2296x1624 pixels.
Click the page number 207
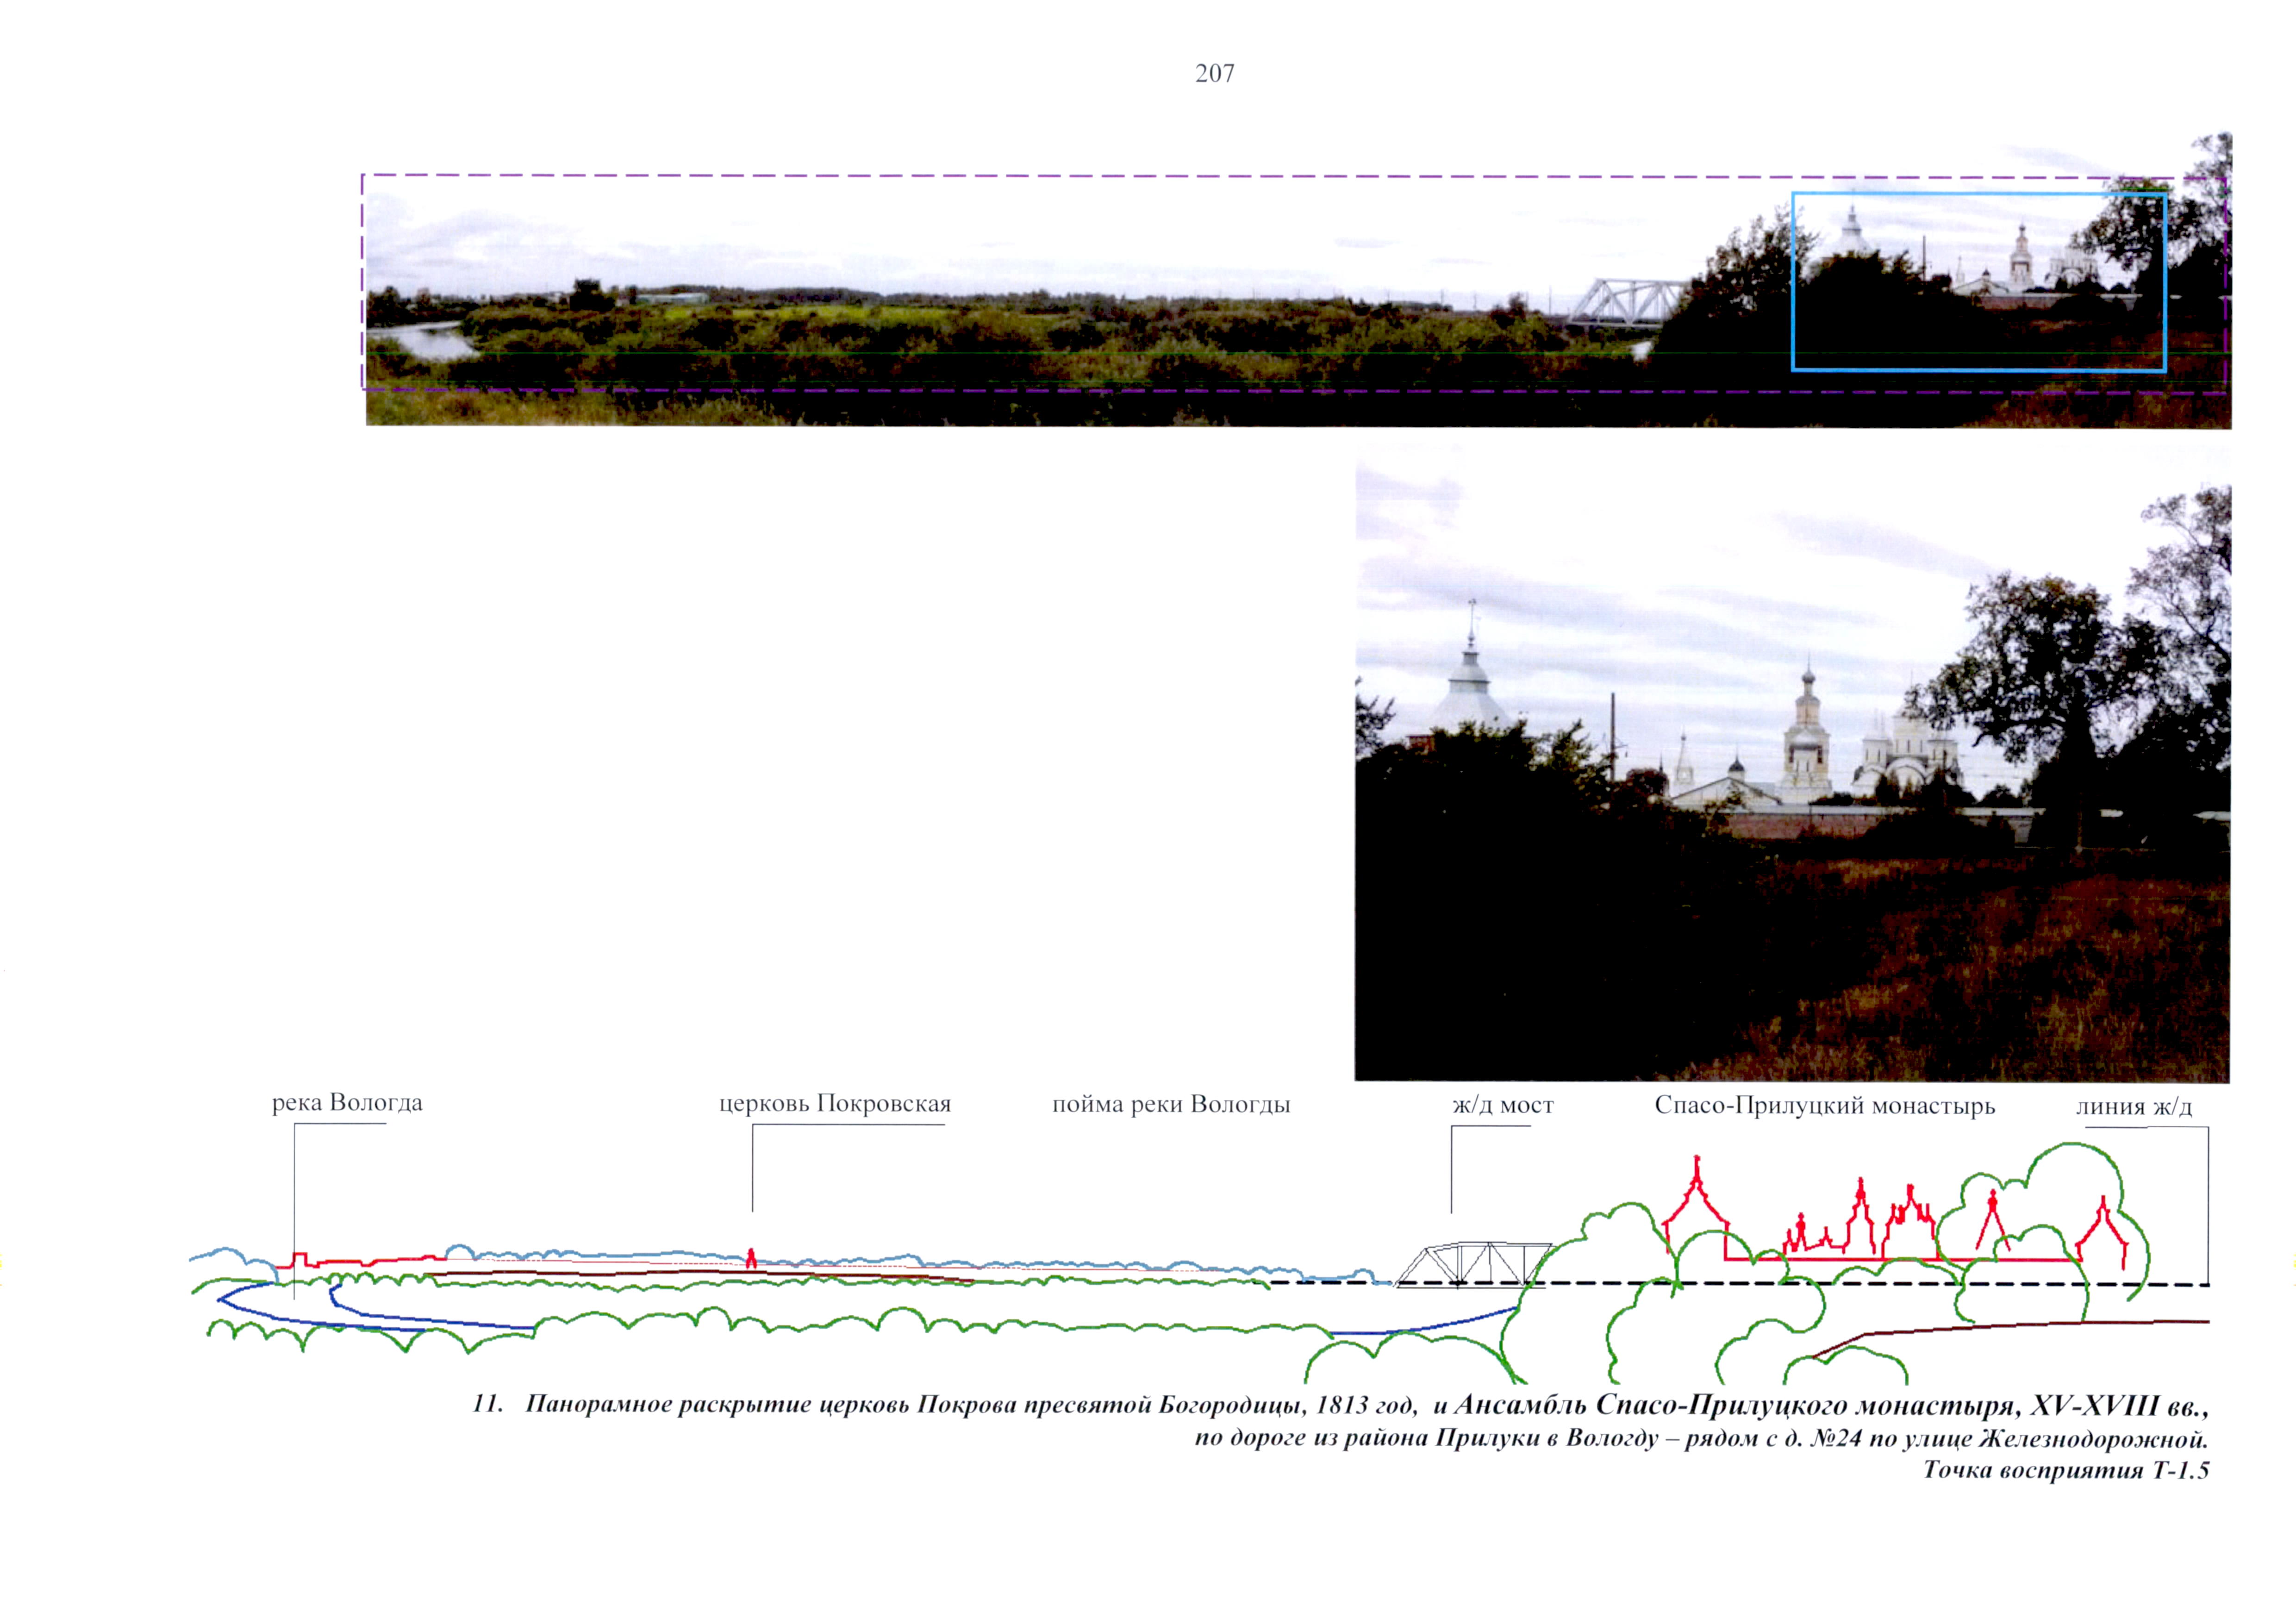point(1214,73)
